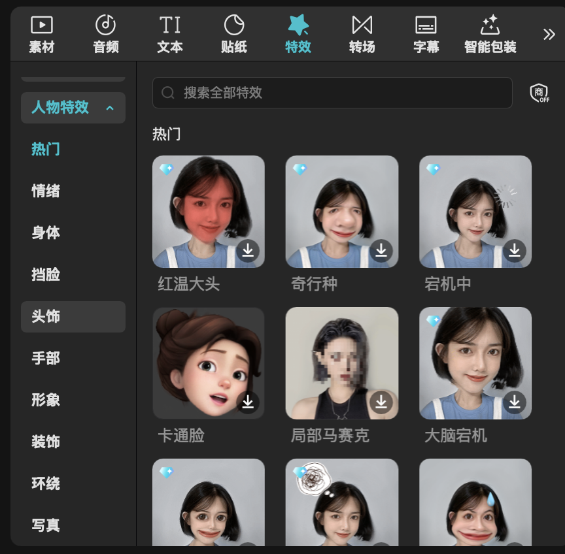This screenshot has height=554, width=565.
Task: Open the 文本 text tab
Action: [170, 35]
